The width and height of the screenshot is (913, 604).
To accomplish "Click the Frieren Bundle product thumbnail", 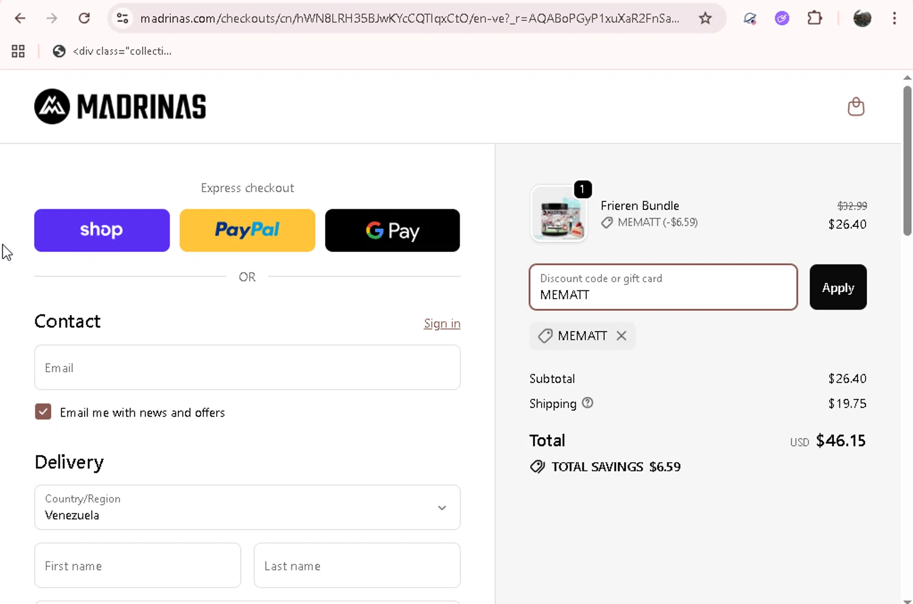I will click(x=559, y=214).
